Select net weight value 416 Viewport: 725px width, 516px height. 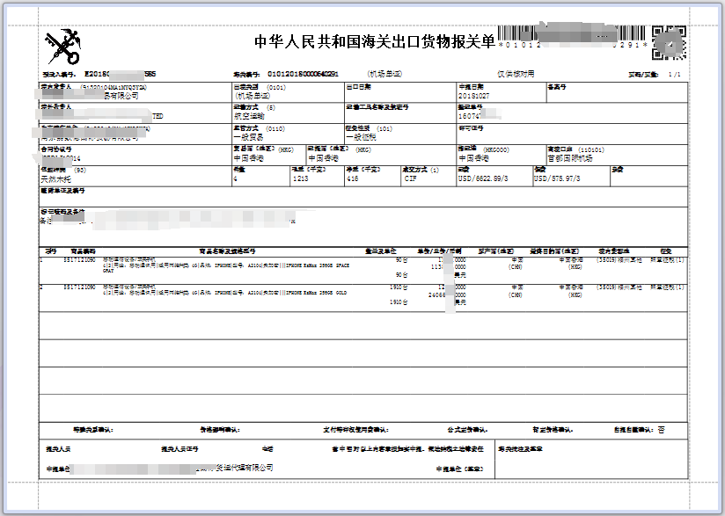tap(352, 178)
